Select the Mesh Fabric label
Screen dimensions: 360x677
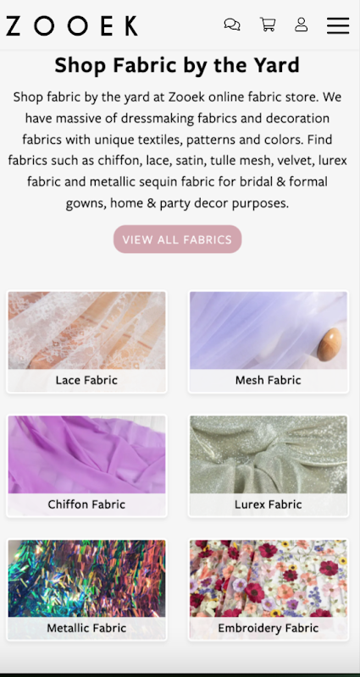(268, 380)
